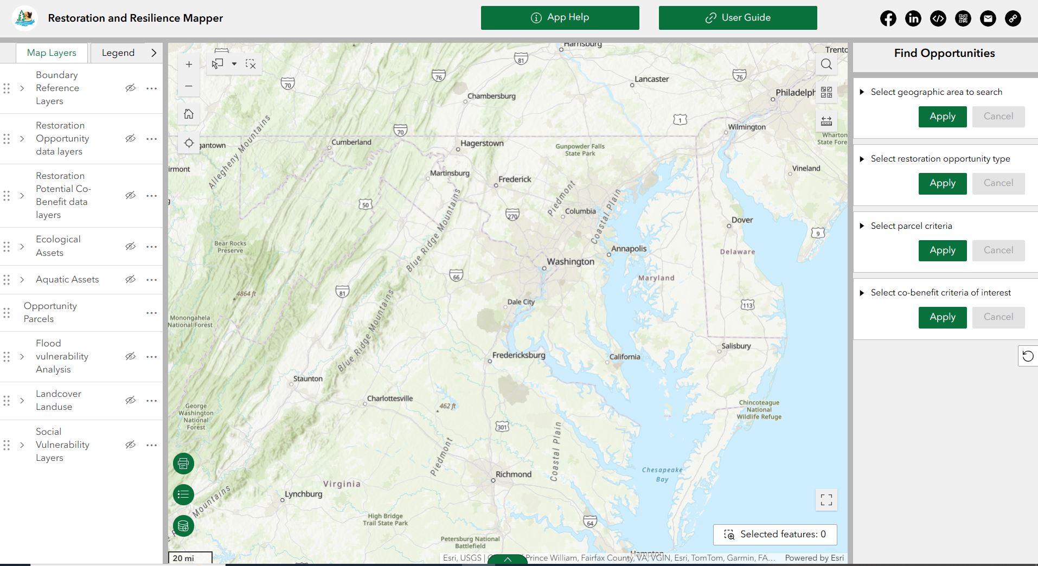Expand Select geographic area to search section
This screenshot has height=566, width=1038.
point(862,92)
